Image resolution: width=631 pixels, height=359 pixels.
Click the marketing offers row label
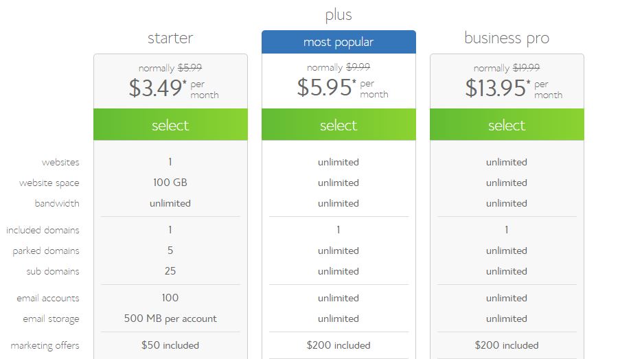[x=45, y=346]
